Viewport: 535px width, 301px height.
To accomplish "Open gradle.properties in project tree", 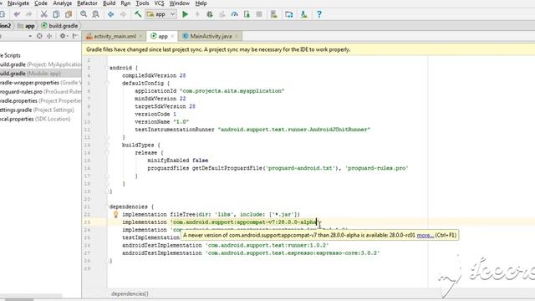I will click(x=40, y=101).
